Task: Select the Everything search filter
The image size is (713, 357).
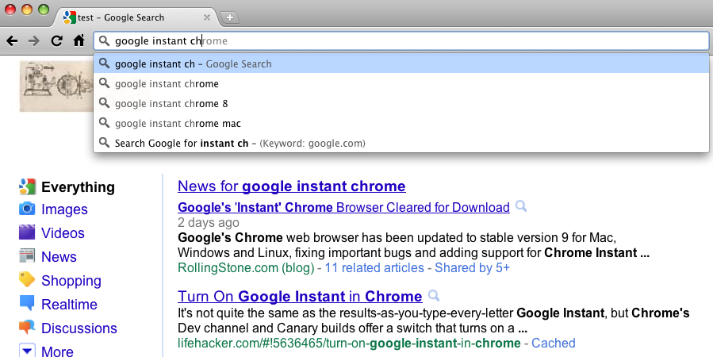Action: (78, 187)
